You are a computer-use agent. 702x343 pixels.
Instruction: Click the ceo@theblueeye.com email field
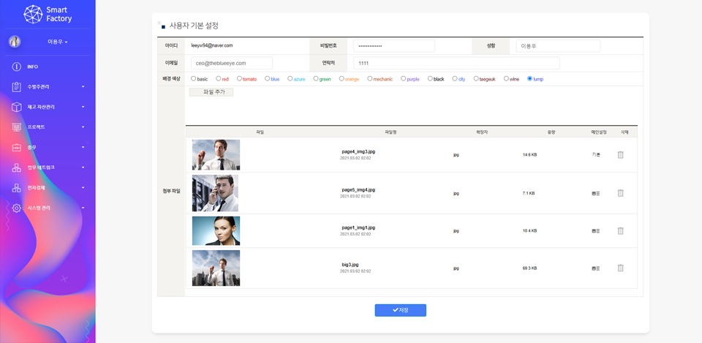pyautogui.click(x=231, y=64)
